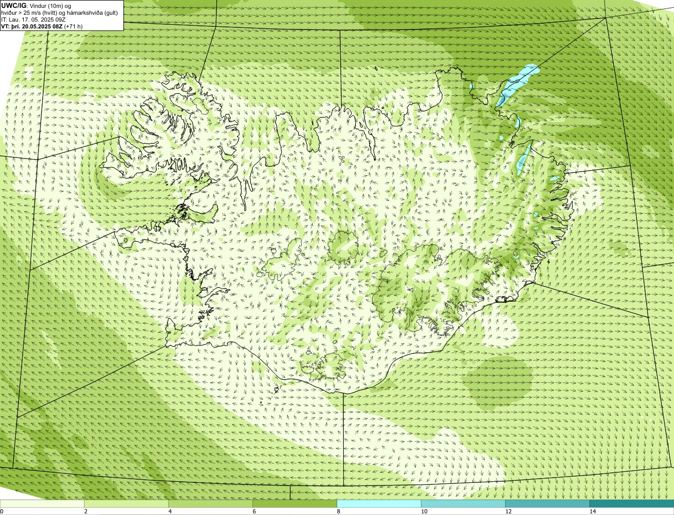The height and width of the screenshot is (515, 674).
Task: Select the Hofsjökull glacier outline in central Iceland
Action: pyautogui.click(x=344, y=247)
